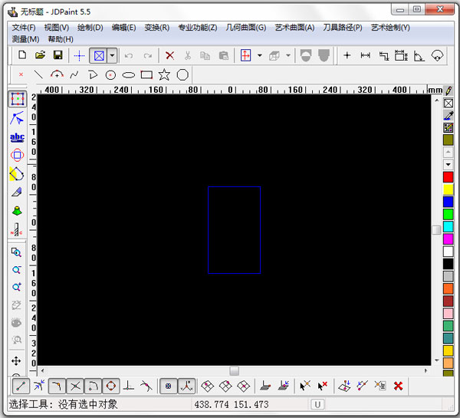
Task: Select the polyline drawing tool
Action: tap(93, 75)
